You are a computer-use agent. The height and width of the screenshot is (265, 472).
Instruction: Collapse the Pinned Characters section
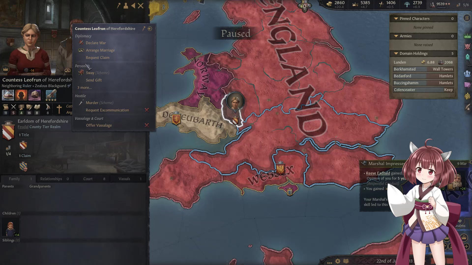click(396, 19)
